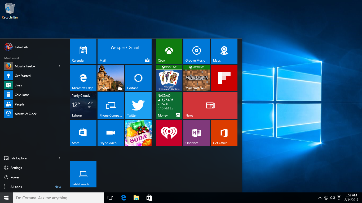Open the Maps tile
362x203 pixels.
pos(224,51)
